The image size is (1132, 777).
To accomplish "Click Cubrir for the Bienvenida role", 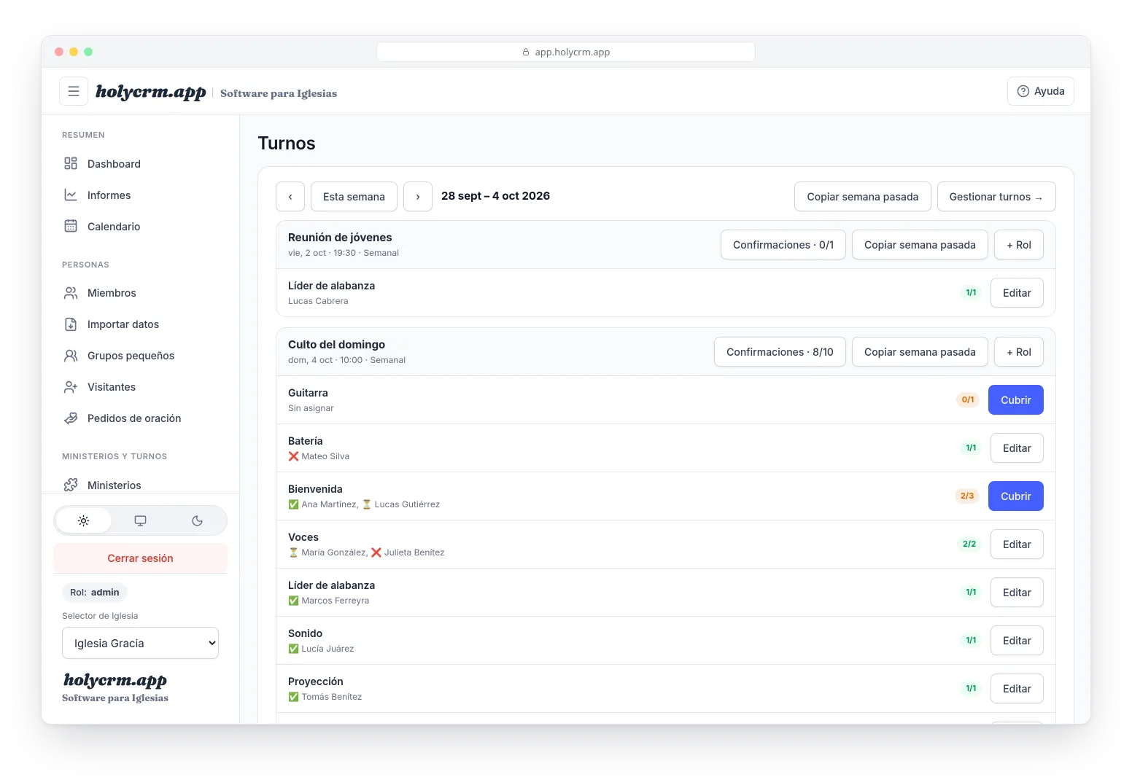I will click(x=1016, y=496).
